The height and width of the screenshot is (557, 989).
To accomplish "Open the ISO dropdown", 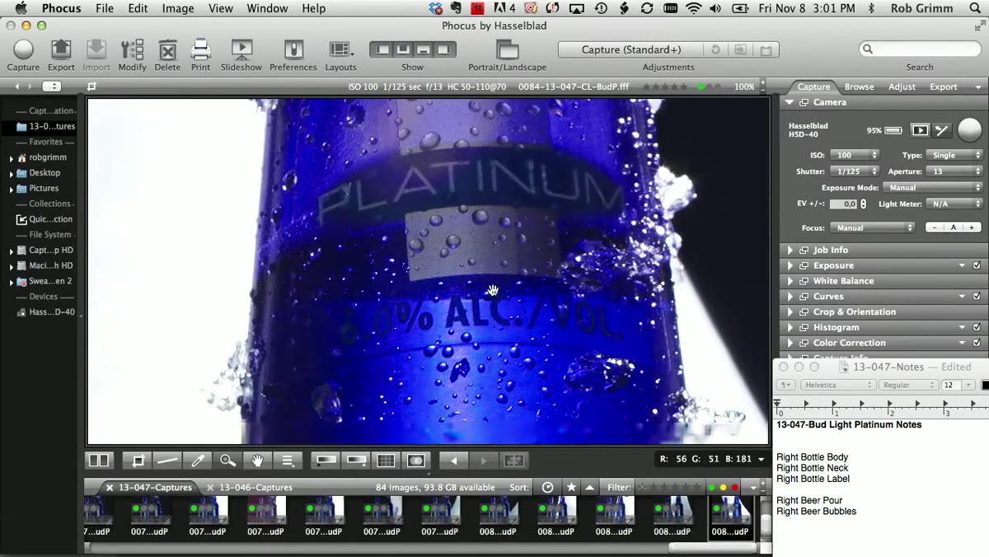I will 854,155.
